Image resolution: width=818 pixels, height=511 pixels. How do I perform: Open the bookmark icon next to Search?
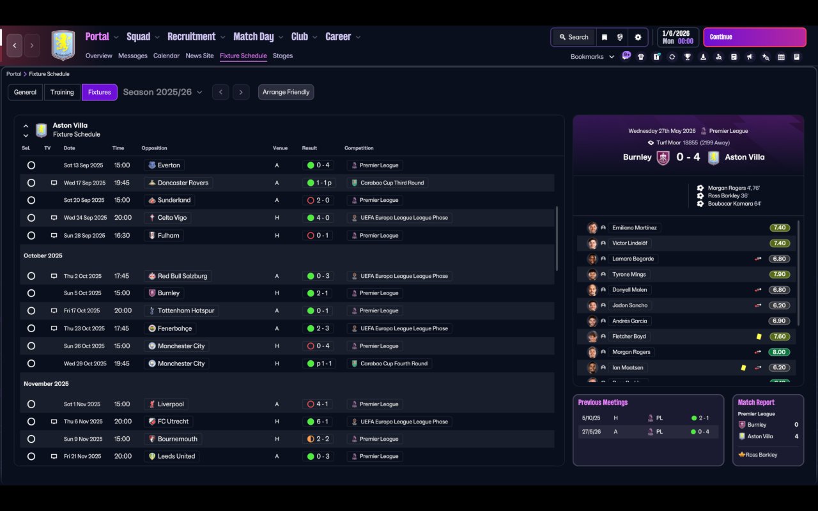[604, 37]
